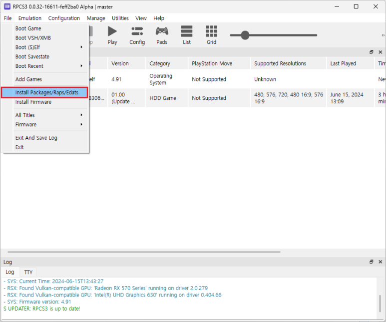Click June 15, 2024 13:09 cell
The width and height of the screenshot is (386, 322).
point(351,98)
